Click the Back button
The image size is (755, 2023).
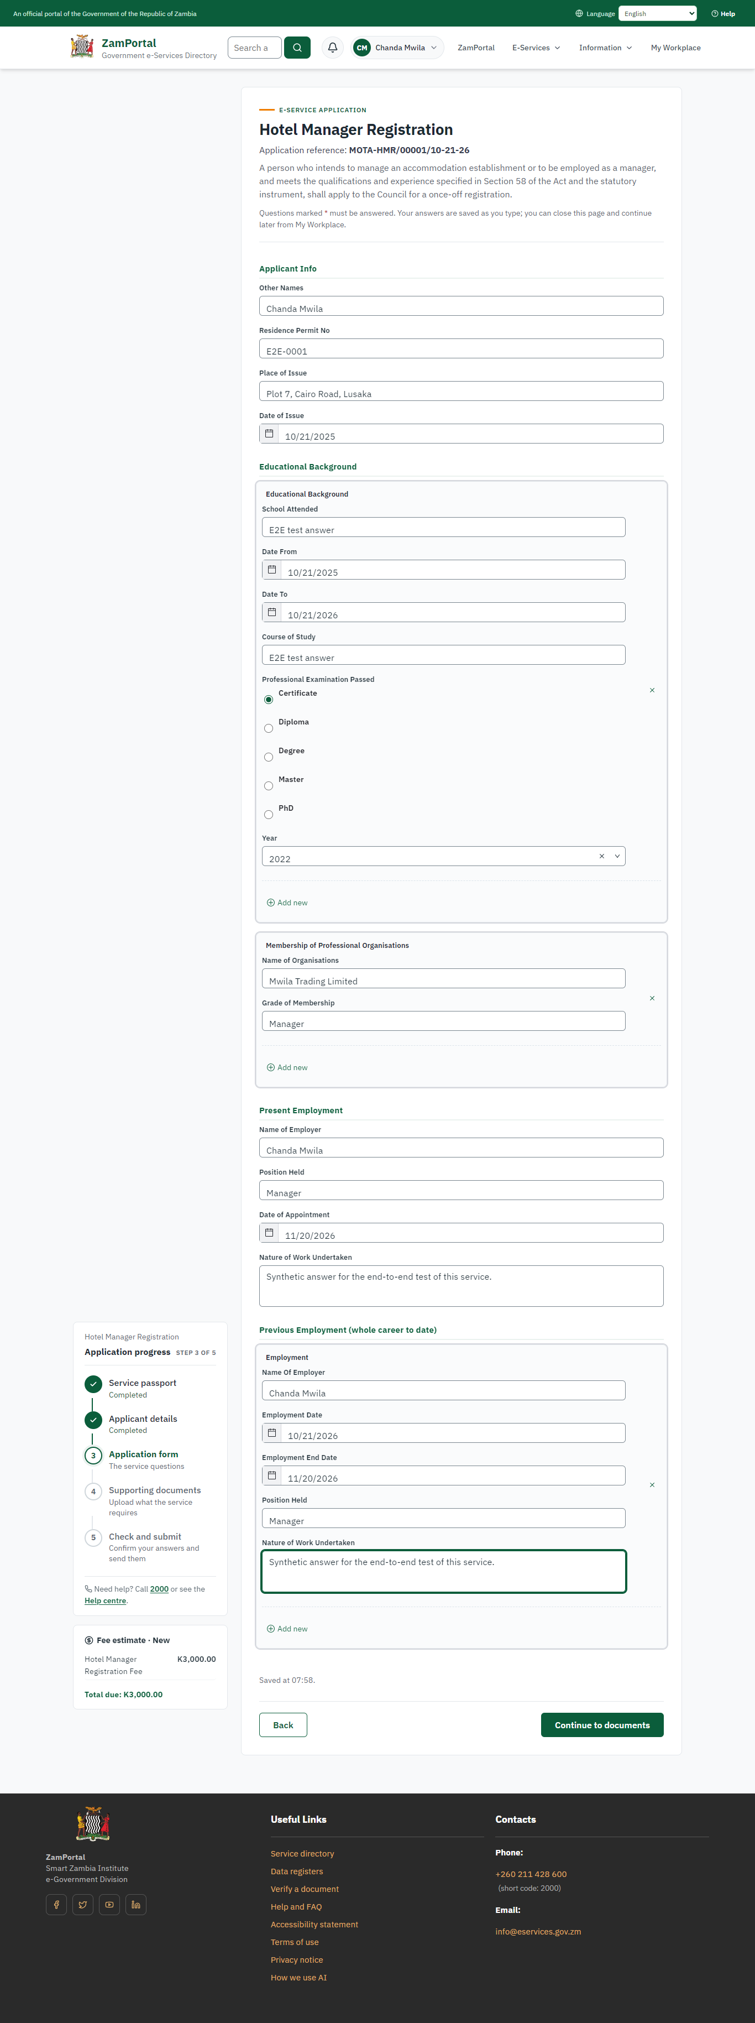coord(284,1724)
